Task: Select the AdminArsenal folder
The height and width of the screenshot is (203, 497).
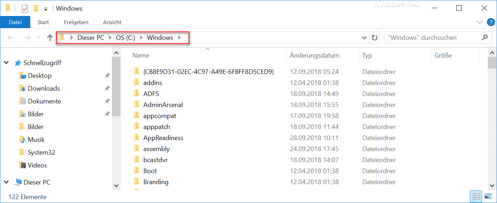Action: click(x=163, y=105)
